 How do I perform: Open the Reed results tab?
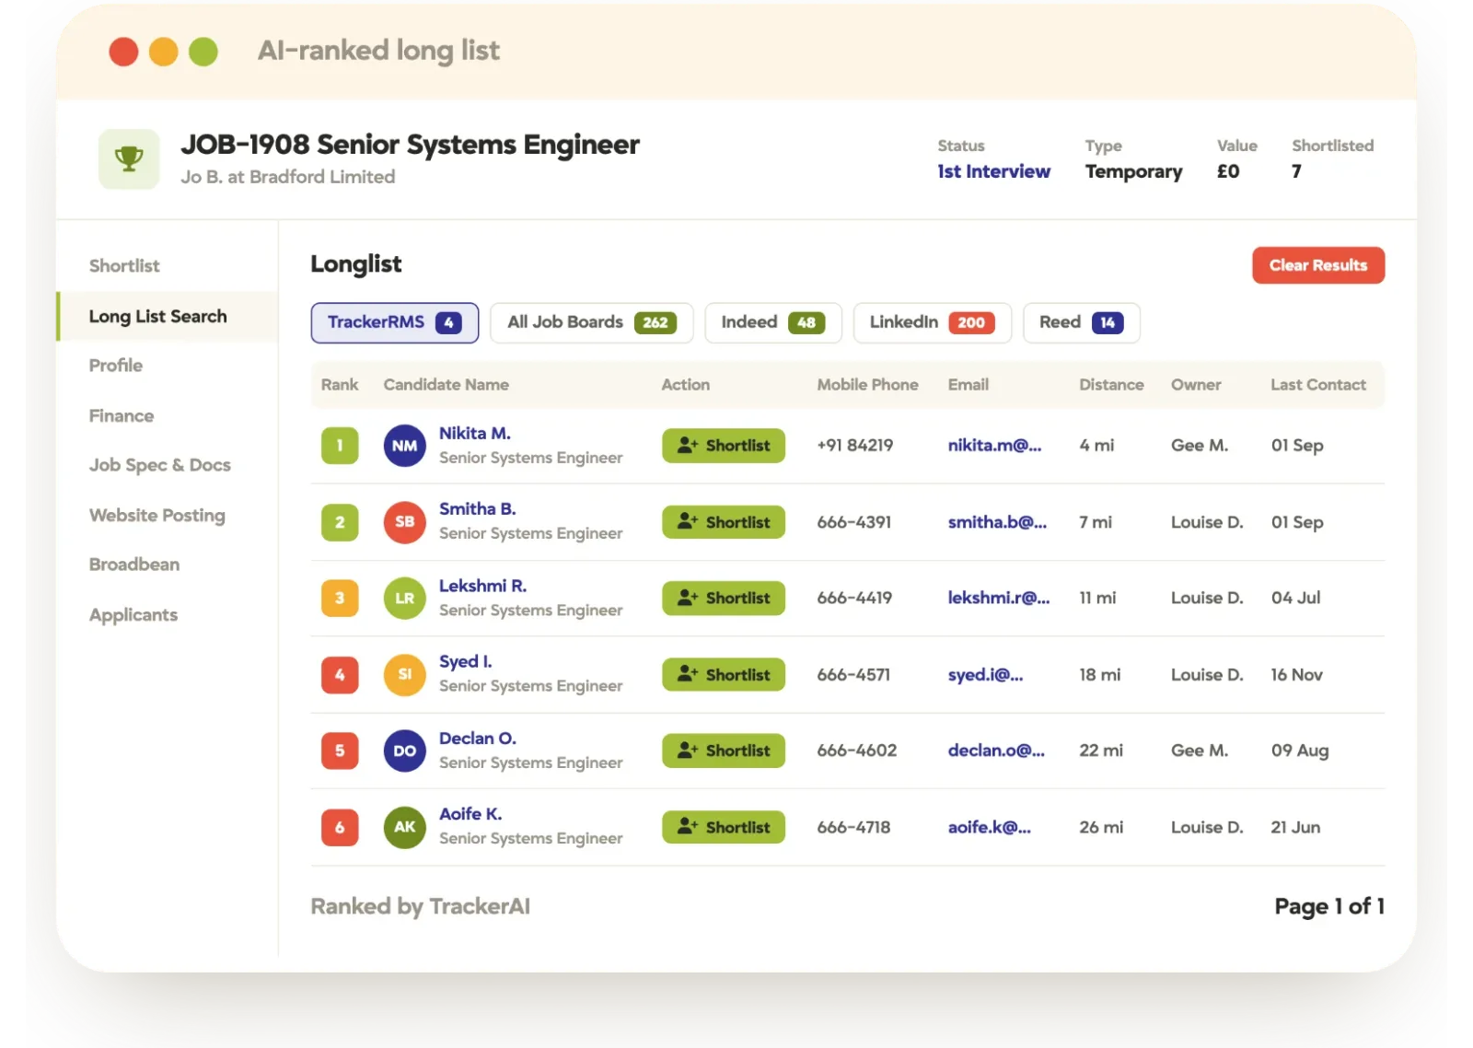pyautogui.click(x=1081, y=322)
